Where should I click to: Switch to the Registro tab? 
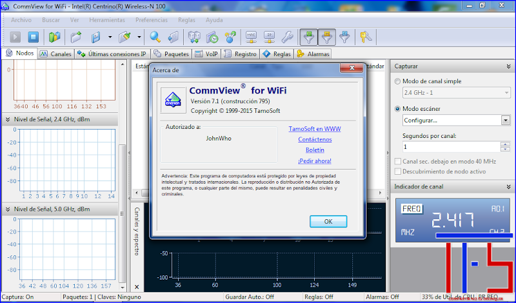coord(241,54)
